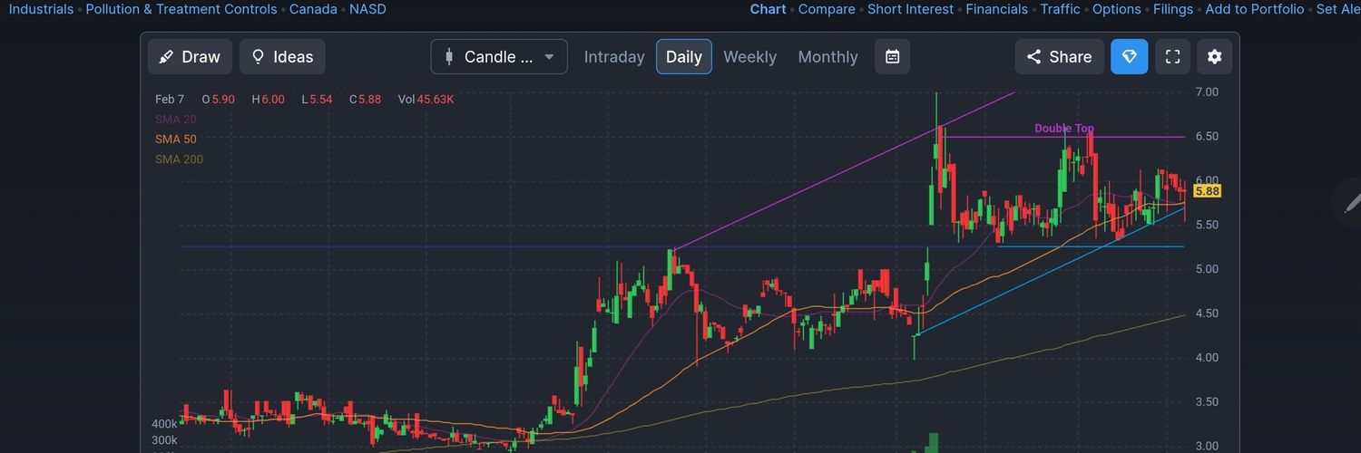
Task: Expand the Candle chart type dropdown
Action: pos(499,57)
